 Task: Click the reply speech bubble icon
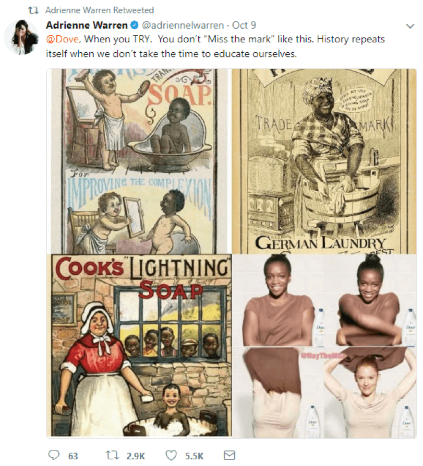(x=54, y=455)
